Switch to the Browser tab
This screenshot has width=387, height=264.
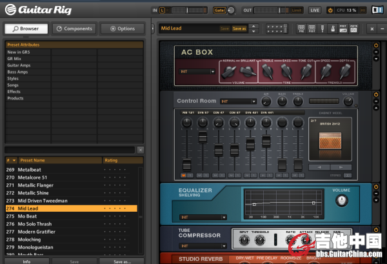[26, 28]
